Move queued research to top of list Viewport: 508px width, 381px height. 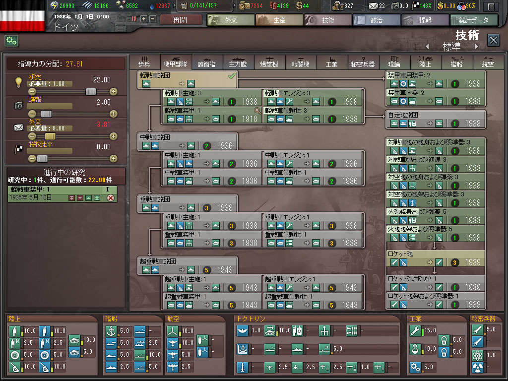97,198
